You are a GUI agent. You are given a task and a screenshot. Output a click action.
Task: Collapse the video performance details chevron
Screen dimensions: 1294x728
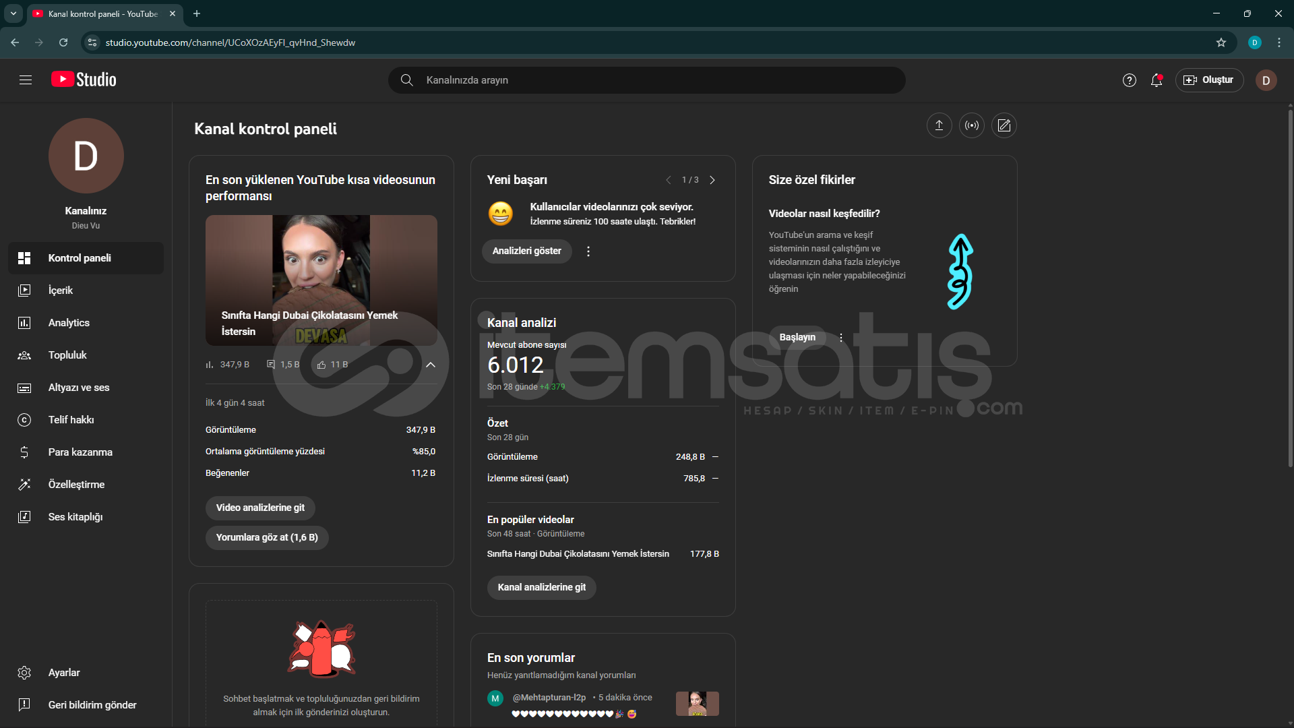pyautogui.click(x=431, y=365)
